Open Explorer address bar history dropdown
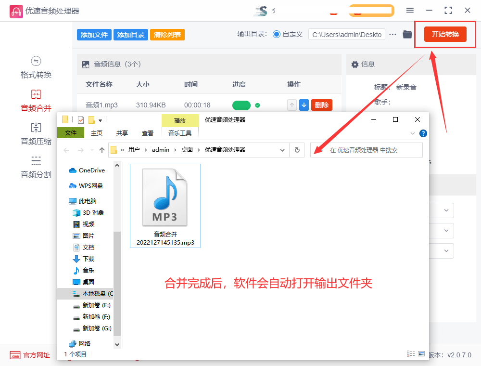 [x=282, y=150]
